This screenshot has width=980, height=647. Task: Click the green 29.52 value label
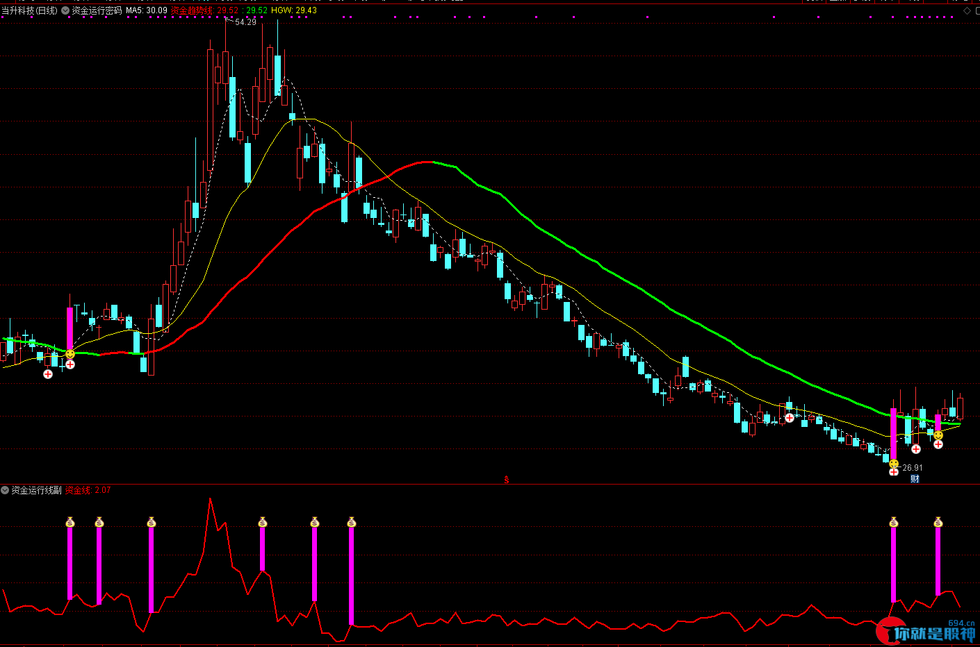(x=256, y=10)
